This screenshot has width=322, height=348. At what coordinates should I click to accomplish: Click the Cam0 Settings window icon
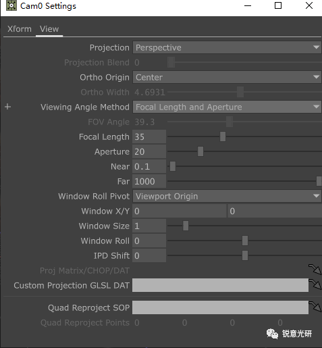coord(11,5)
